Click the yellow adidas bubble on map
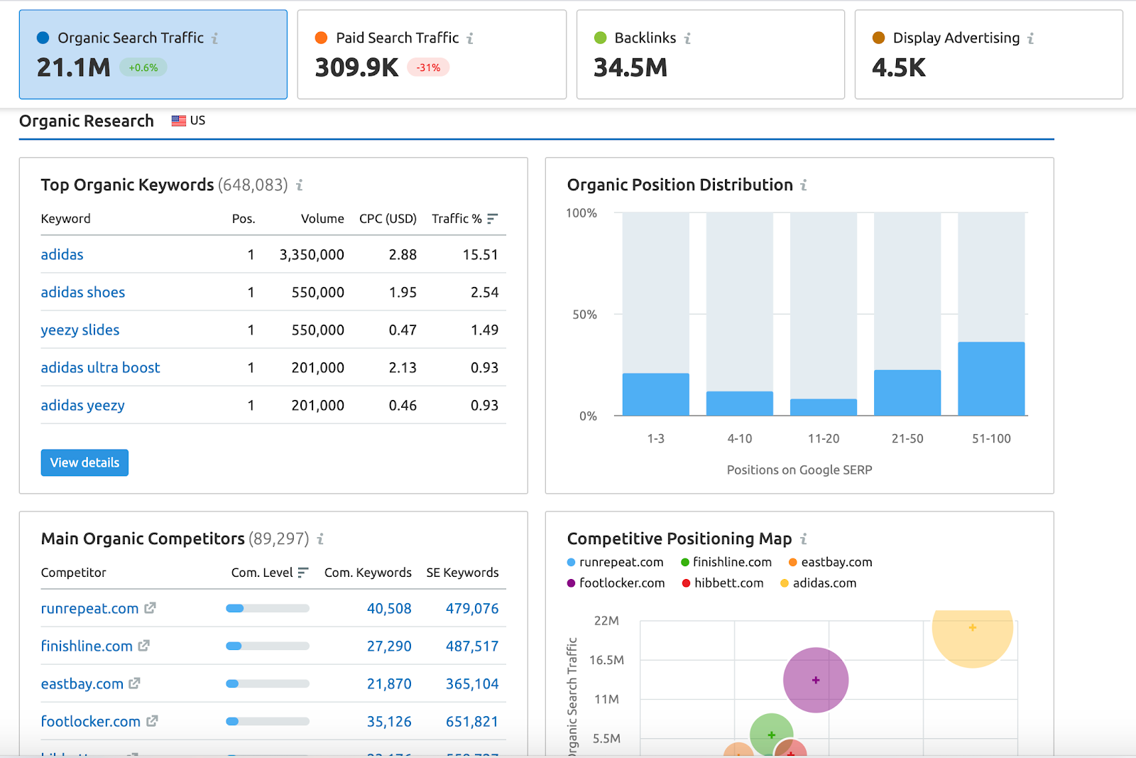 click(x=972, y=638)
